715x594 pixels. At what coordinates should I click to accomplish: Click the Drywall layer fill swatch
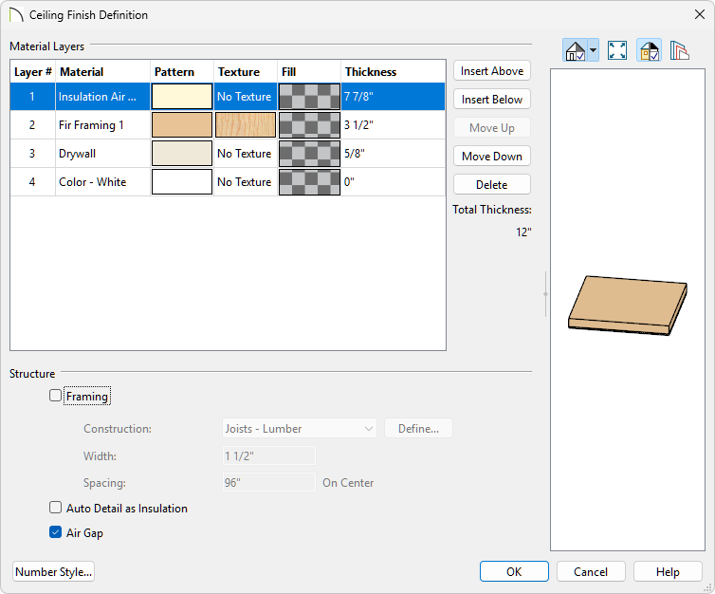[x=309, y=154]
